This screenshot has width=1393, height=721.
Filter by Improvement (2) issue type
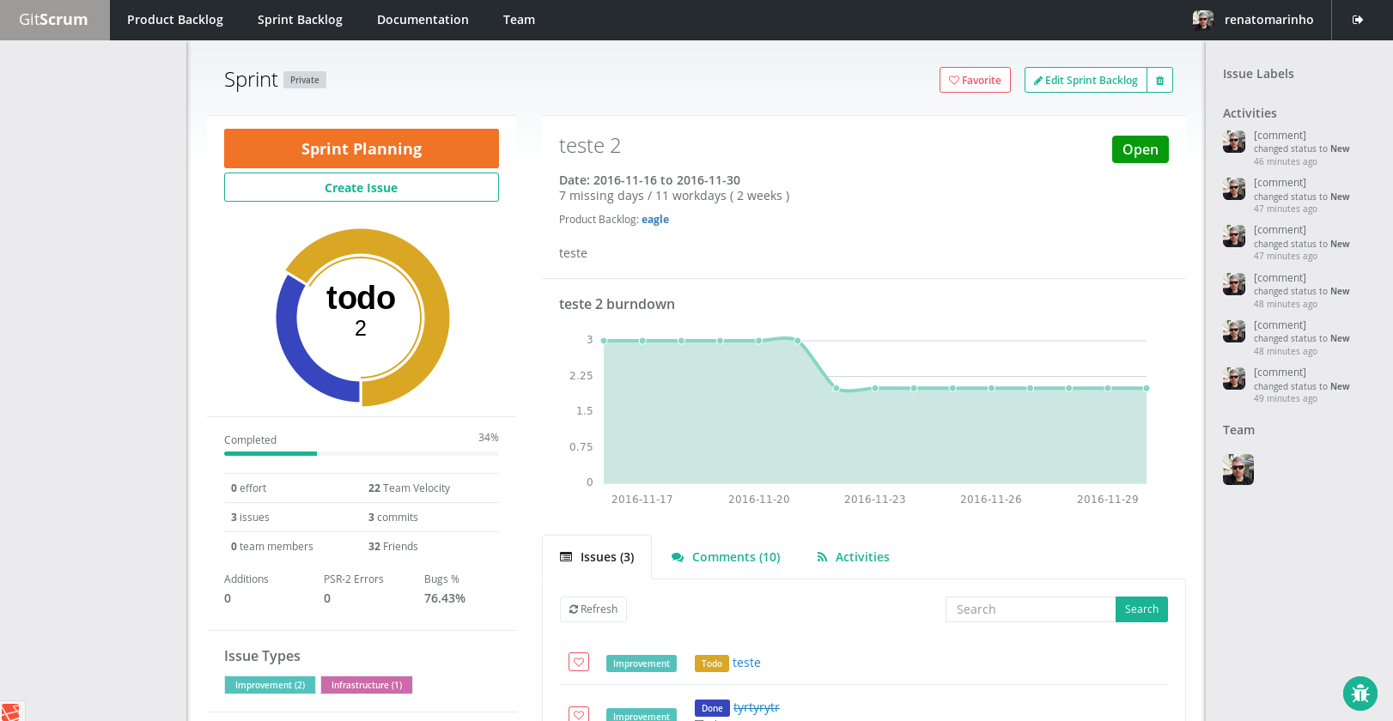[x=270, y=685]
